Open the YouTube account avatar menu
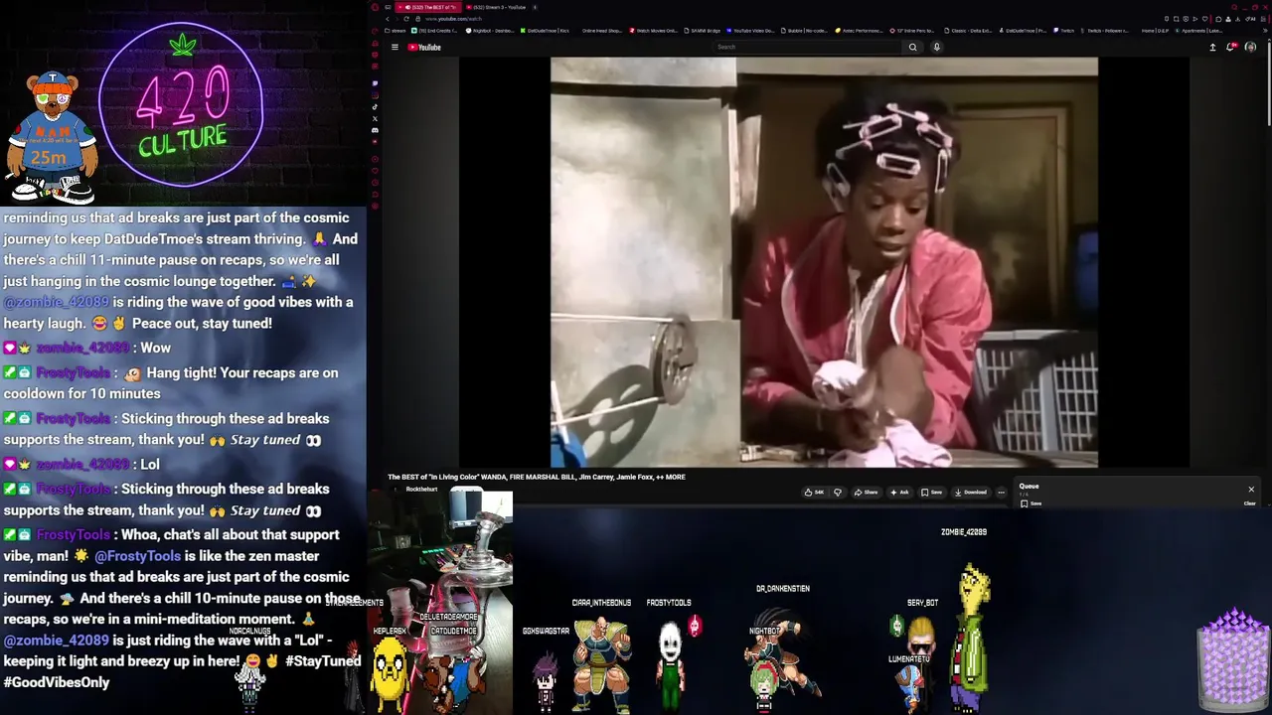This screenshot has width=1272, height=715. [x=1250, y=47]
